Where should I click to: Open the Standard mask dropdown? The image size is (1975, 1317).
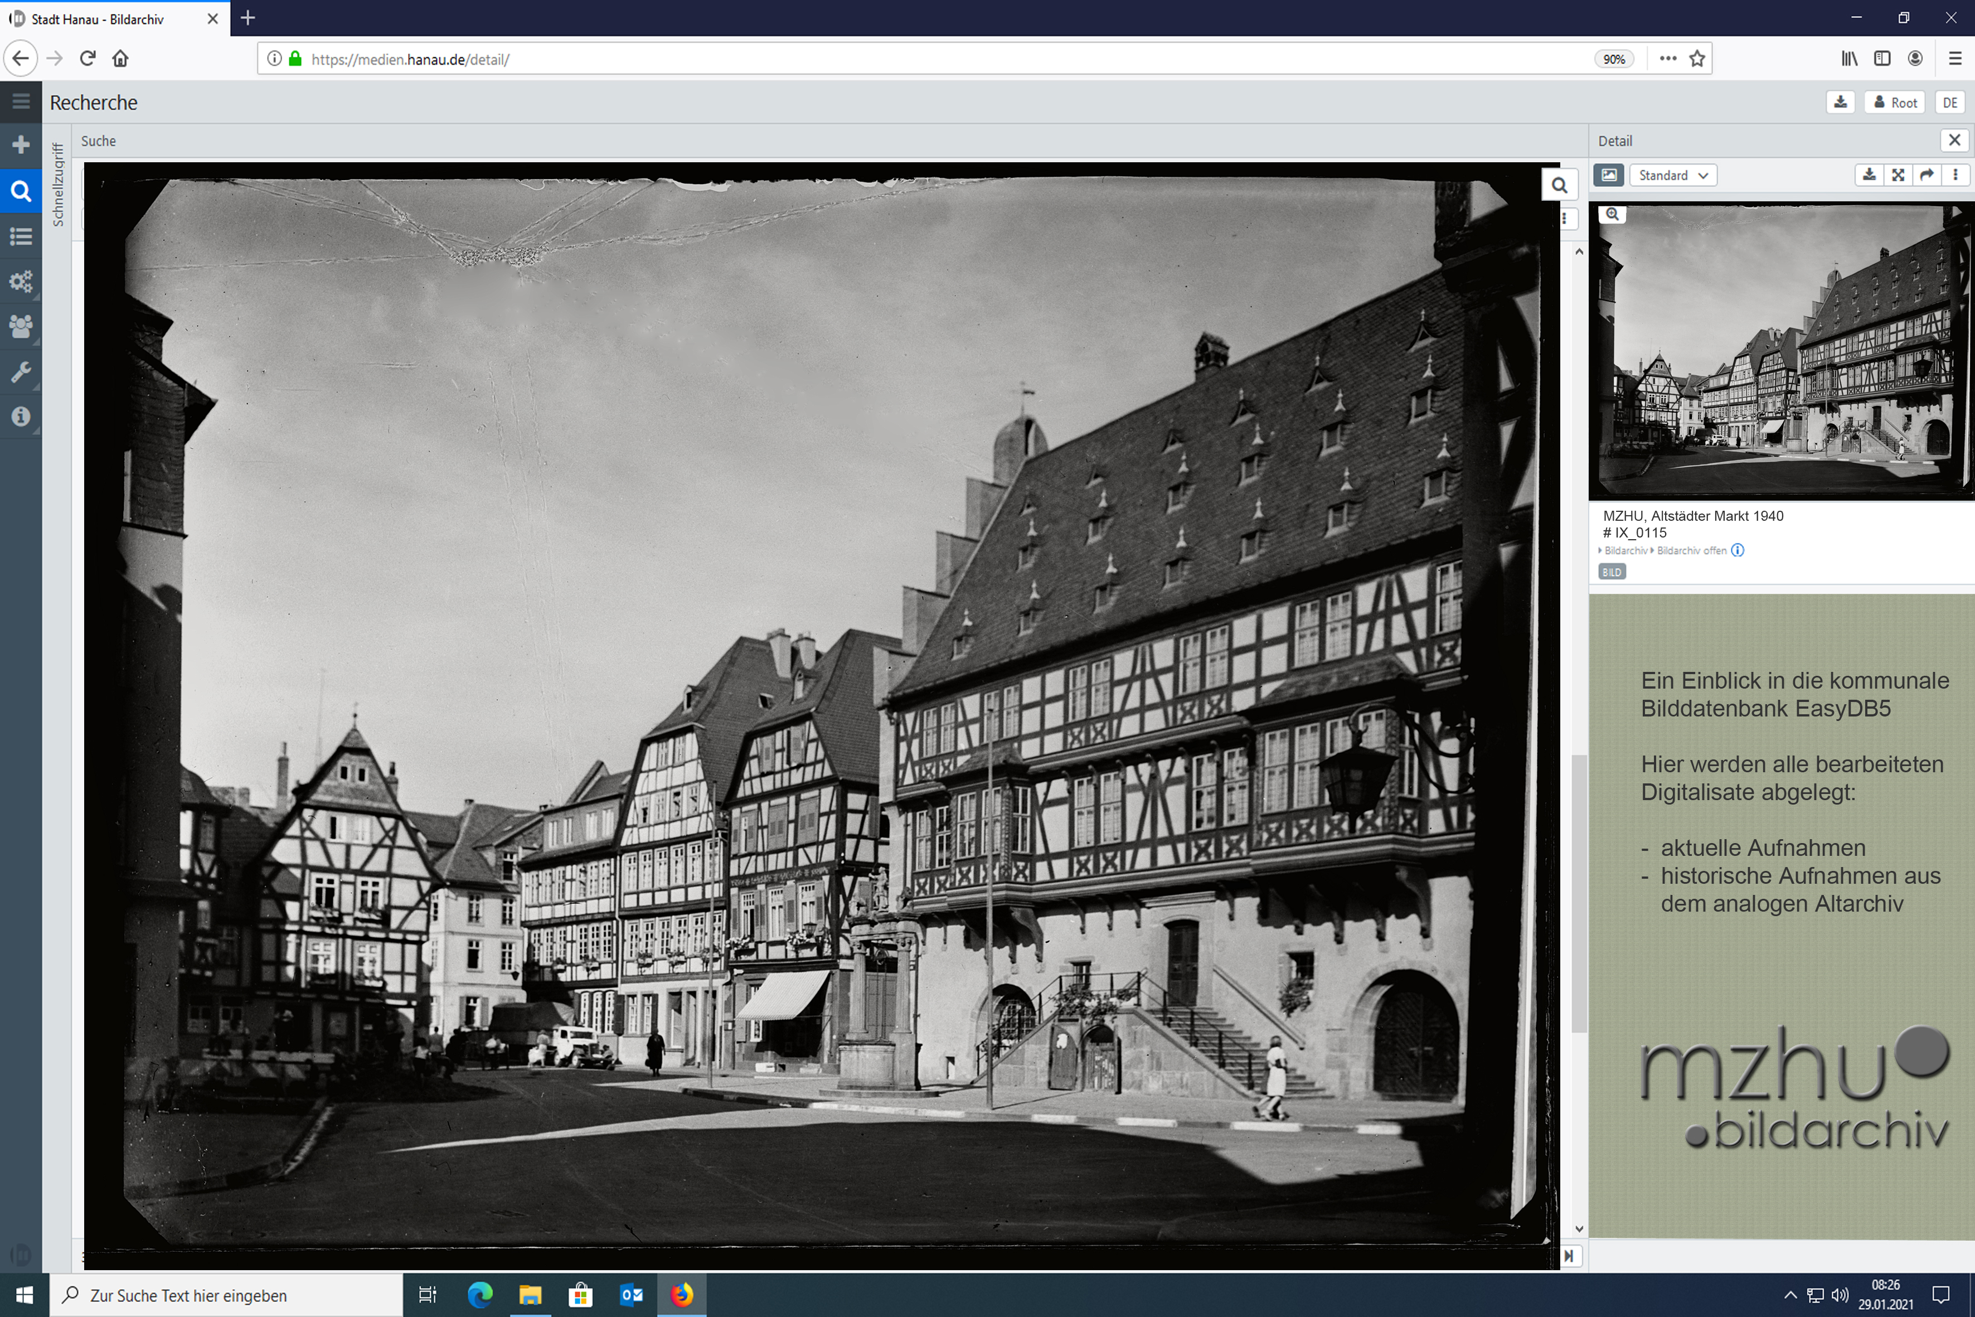[x=1673, y=175]
